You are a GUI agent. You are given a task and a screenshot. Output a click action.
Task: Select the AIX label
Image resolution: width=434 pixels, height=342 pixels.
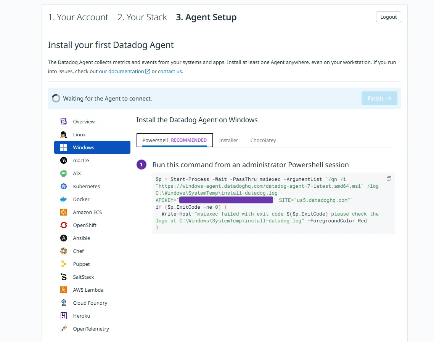coord(77,174)
